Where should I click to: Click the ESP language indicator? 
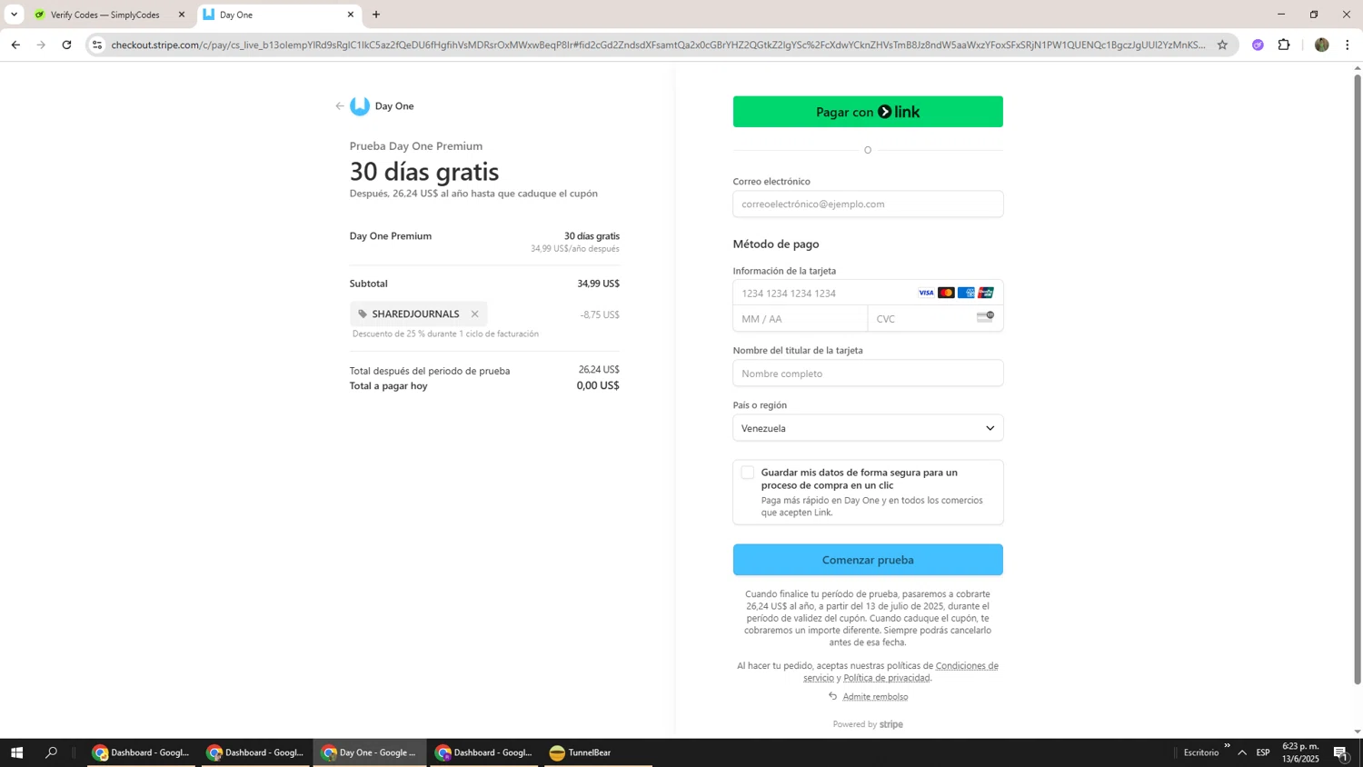pos(1263,752)
